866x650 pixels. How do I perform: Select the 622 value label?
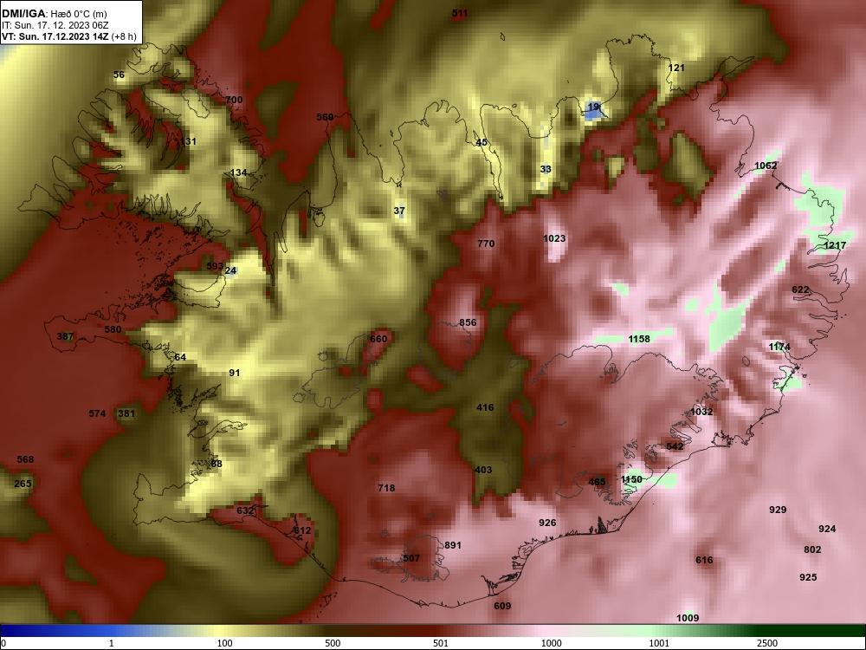[x=800, y=289]
